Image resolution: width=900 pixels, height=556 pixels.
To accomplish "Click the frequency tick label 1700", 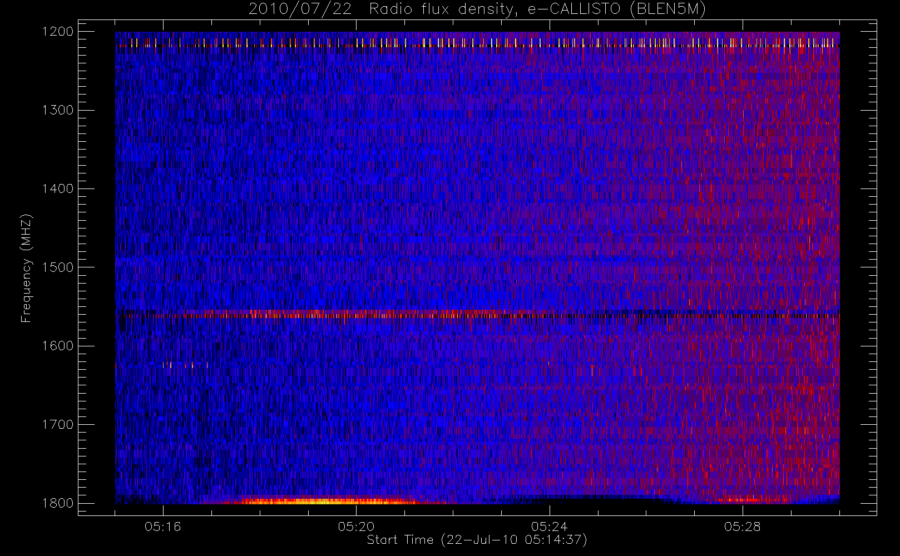I will pyautogui.click(x=58, y=425).
